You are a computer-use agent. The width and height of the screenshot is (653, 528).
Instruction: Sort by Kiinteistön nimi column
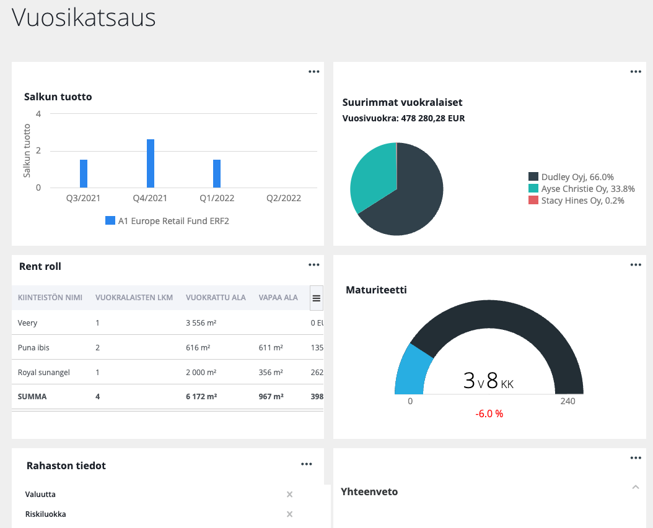point(50,298)
